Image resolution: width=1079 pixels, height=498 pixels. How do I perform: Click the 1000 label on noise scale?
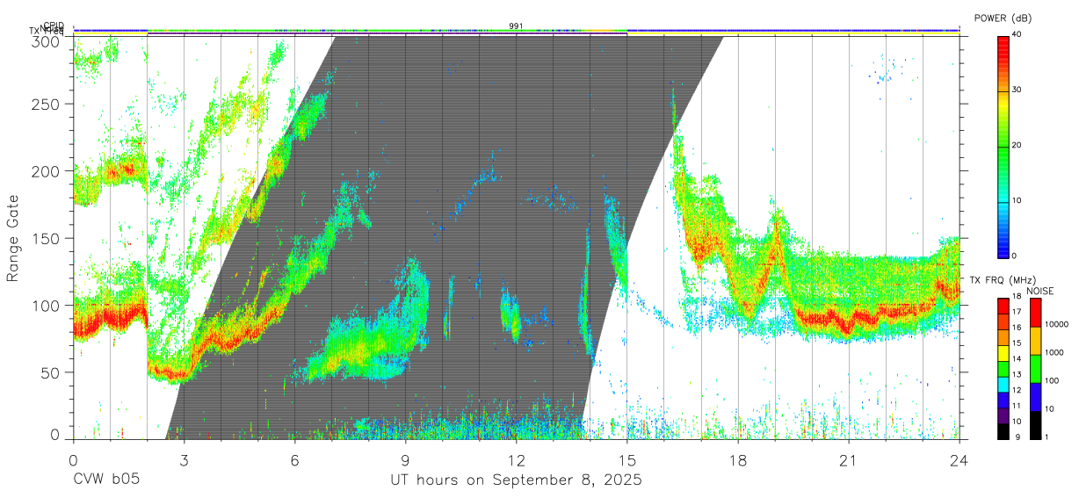1055,353
